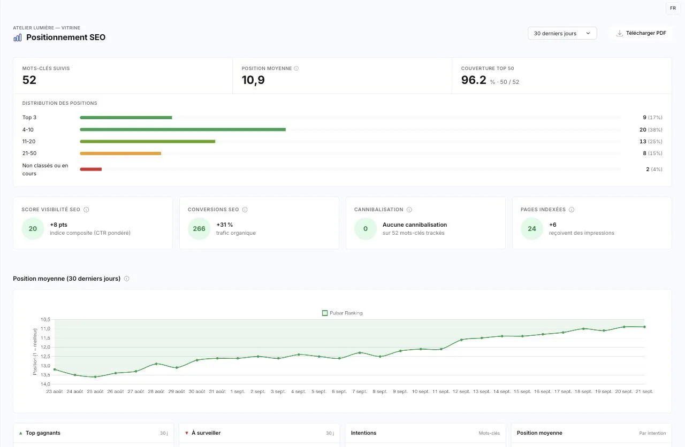Image resolution: width=685 pixels, height=447 pixels.
Task: Click the Couverture Top 50 value 96.2
Action: [474, 80]
